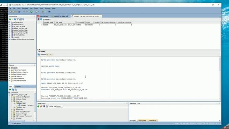Click the SQL Worksheet icon in the main toolbar
The height and width of the screenshot is (129, 229).
click(43, 11)
